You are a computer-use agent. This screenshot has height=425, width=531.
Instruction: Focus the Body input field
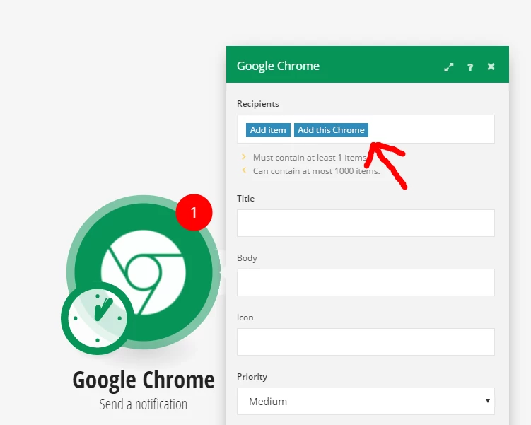coord(366,282)
